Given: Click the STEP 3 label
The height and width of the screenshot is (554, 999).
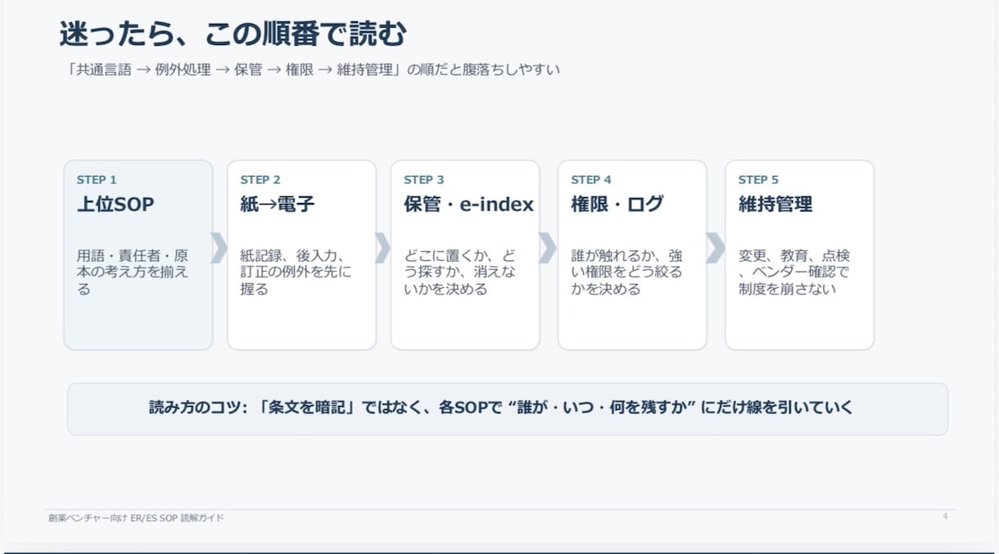Looking at the screenshot, I should [424, 180].
